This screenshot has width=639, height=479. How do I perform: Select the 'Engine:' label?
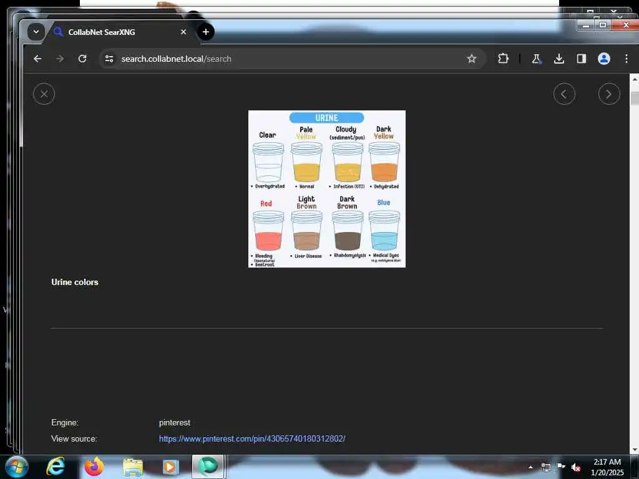[x=65, y=422]
